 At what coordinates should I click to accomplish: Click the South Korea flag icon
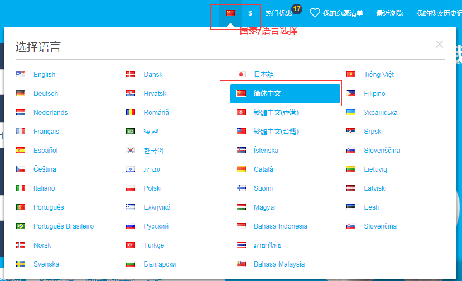(x=131, y=151)
